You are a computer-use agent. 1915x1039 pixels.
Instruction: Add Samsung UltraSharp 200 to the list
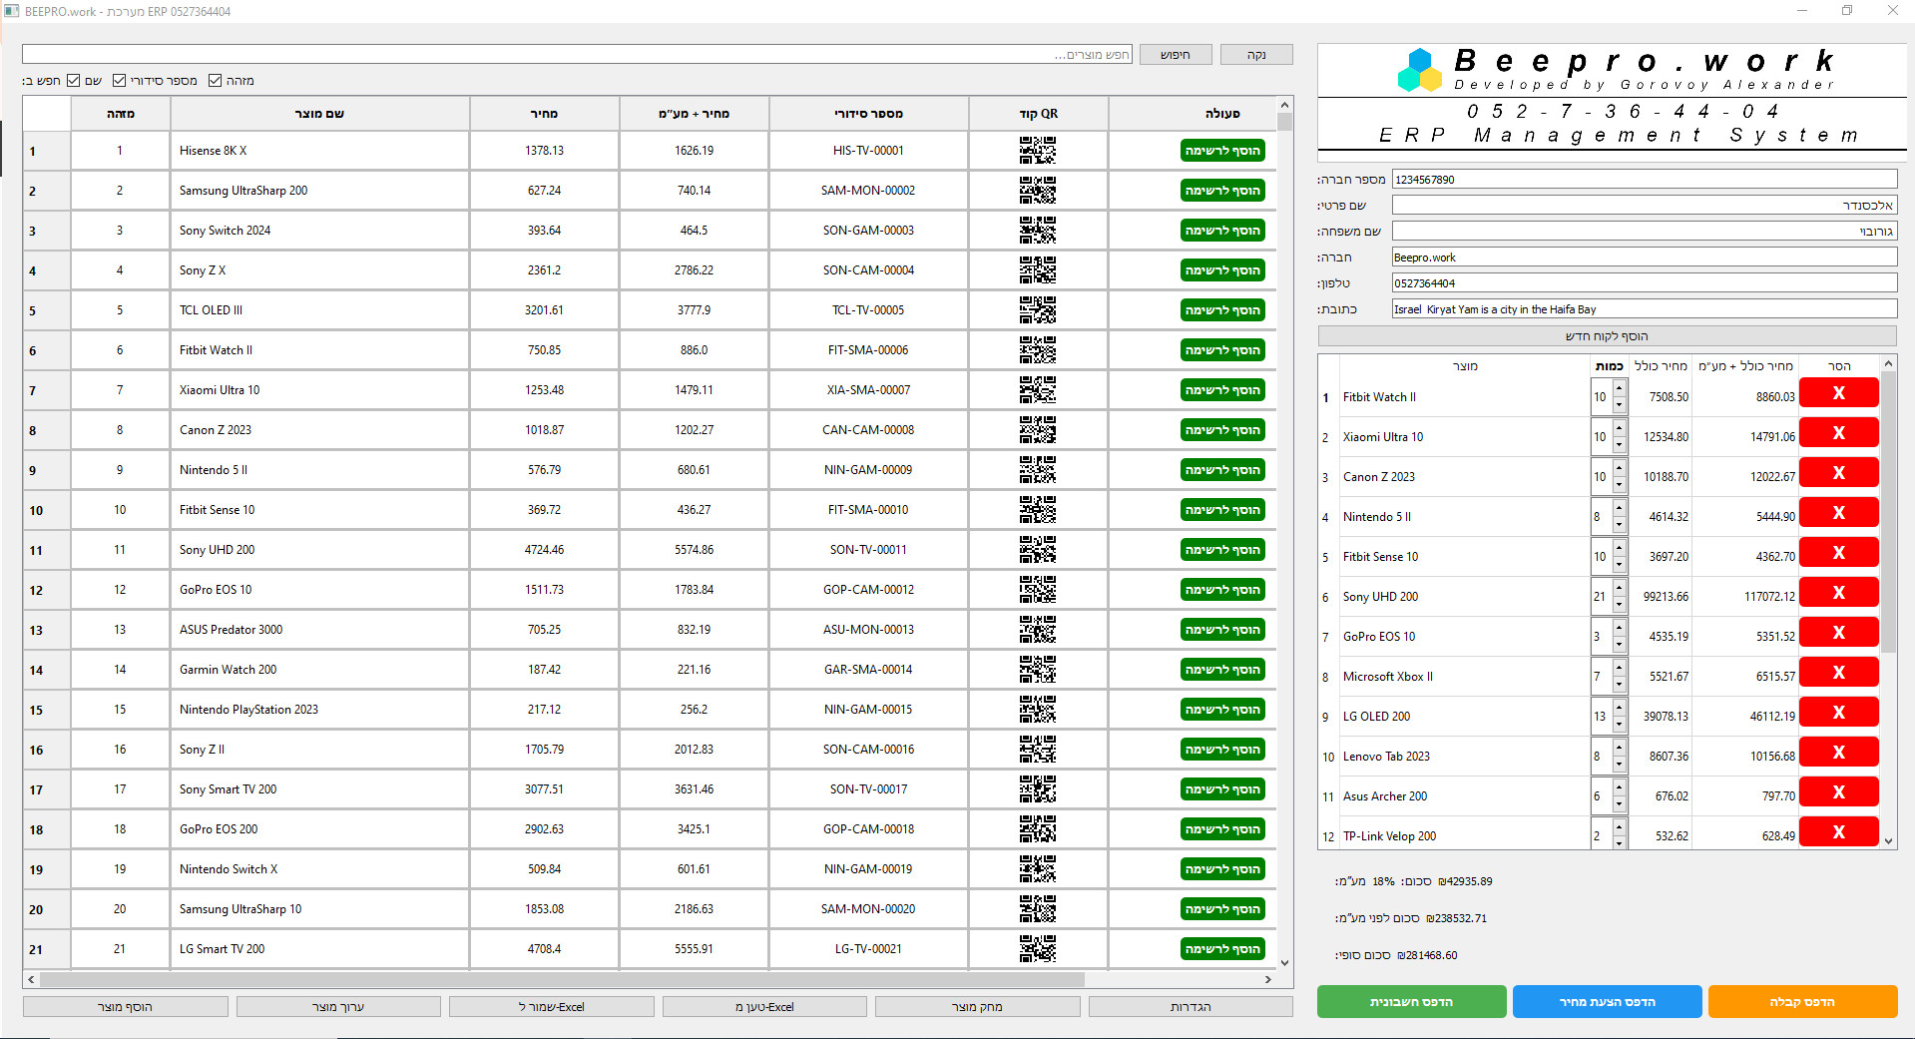click(1221, 191)
